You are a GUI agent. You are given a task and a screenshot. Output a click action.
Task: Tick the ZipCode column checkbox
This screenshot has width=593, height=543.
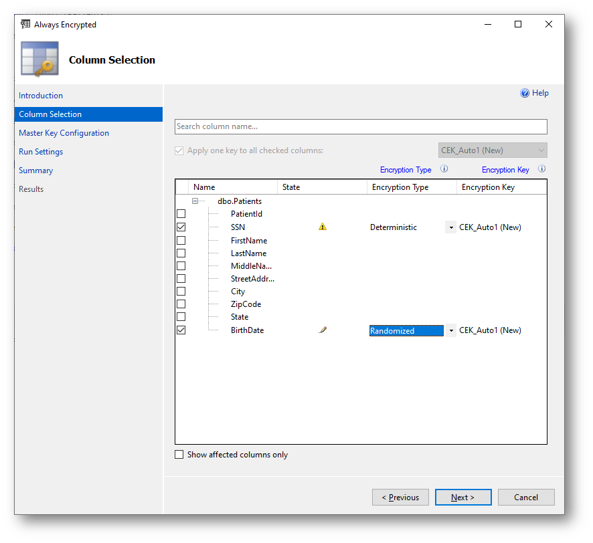pyautogui.click(x=181, y=304)
